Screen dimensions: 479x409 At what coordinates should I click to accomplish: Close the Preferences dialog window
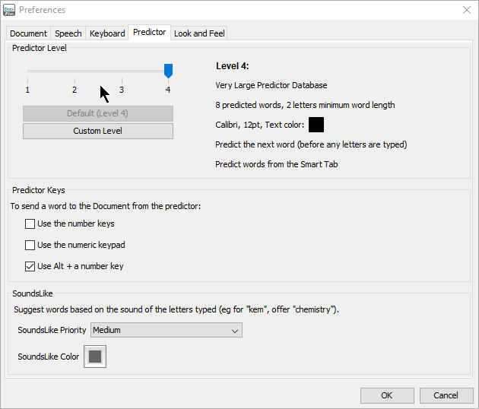click(466, 10)
